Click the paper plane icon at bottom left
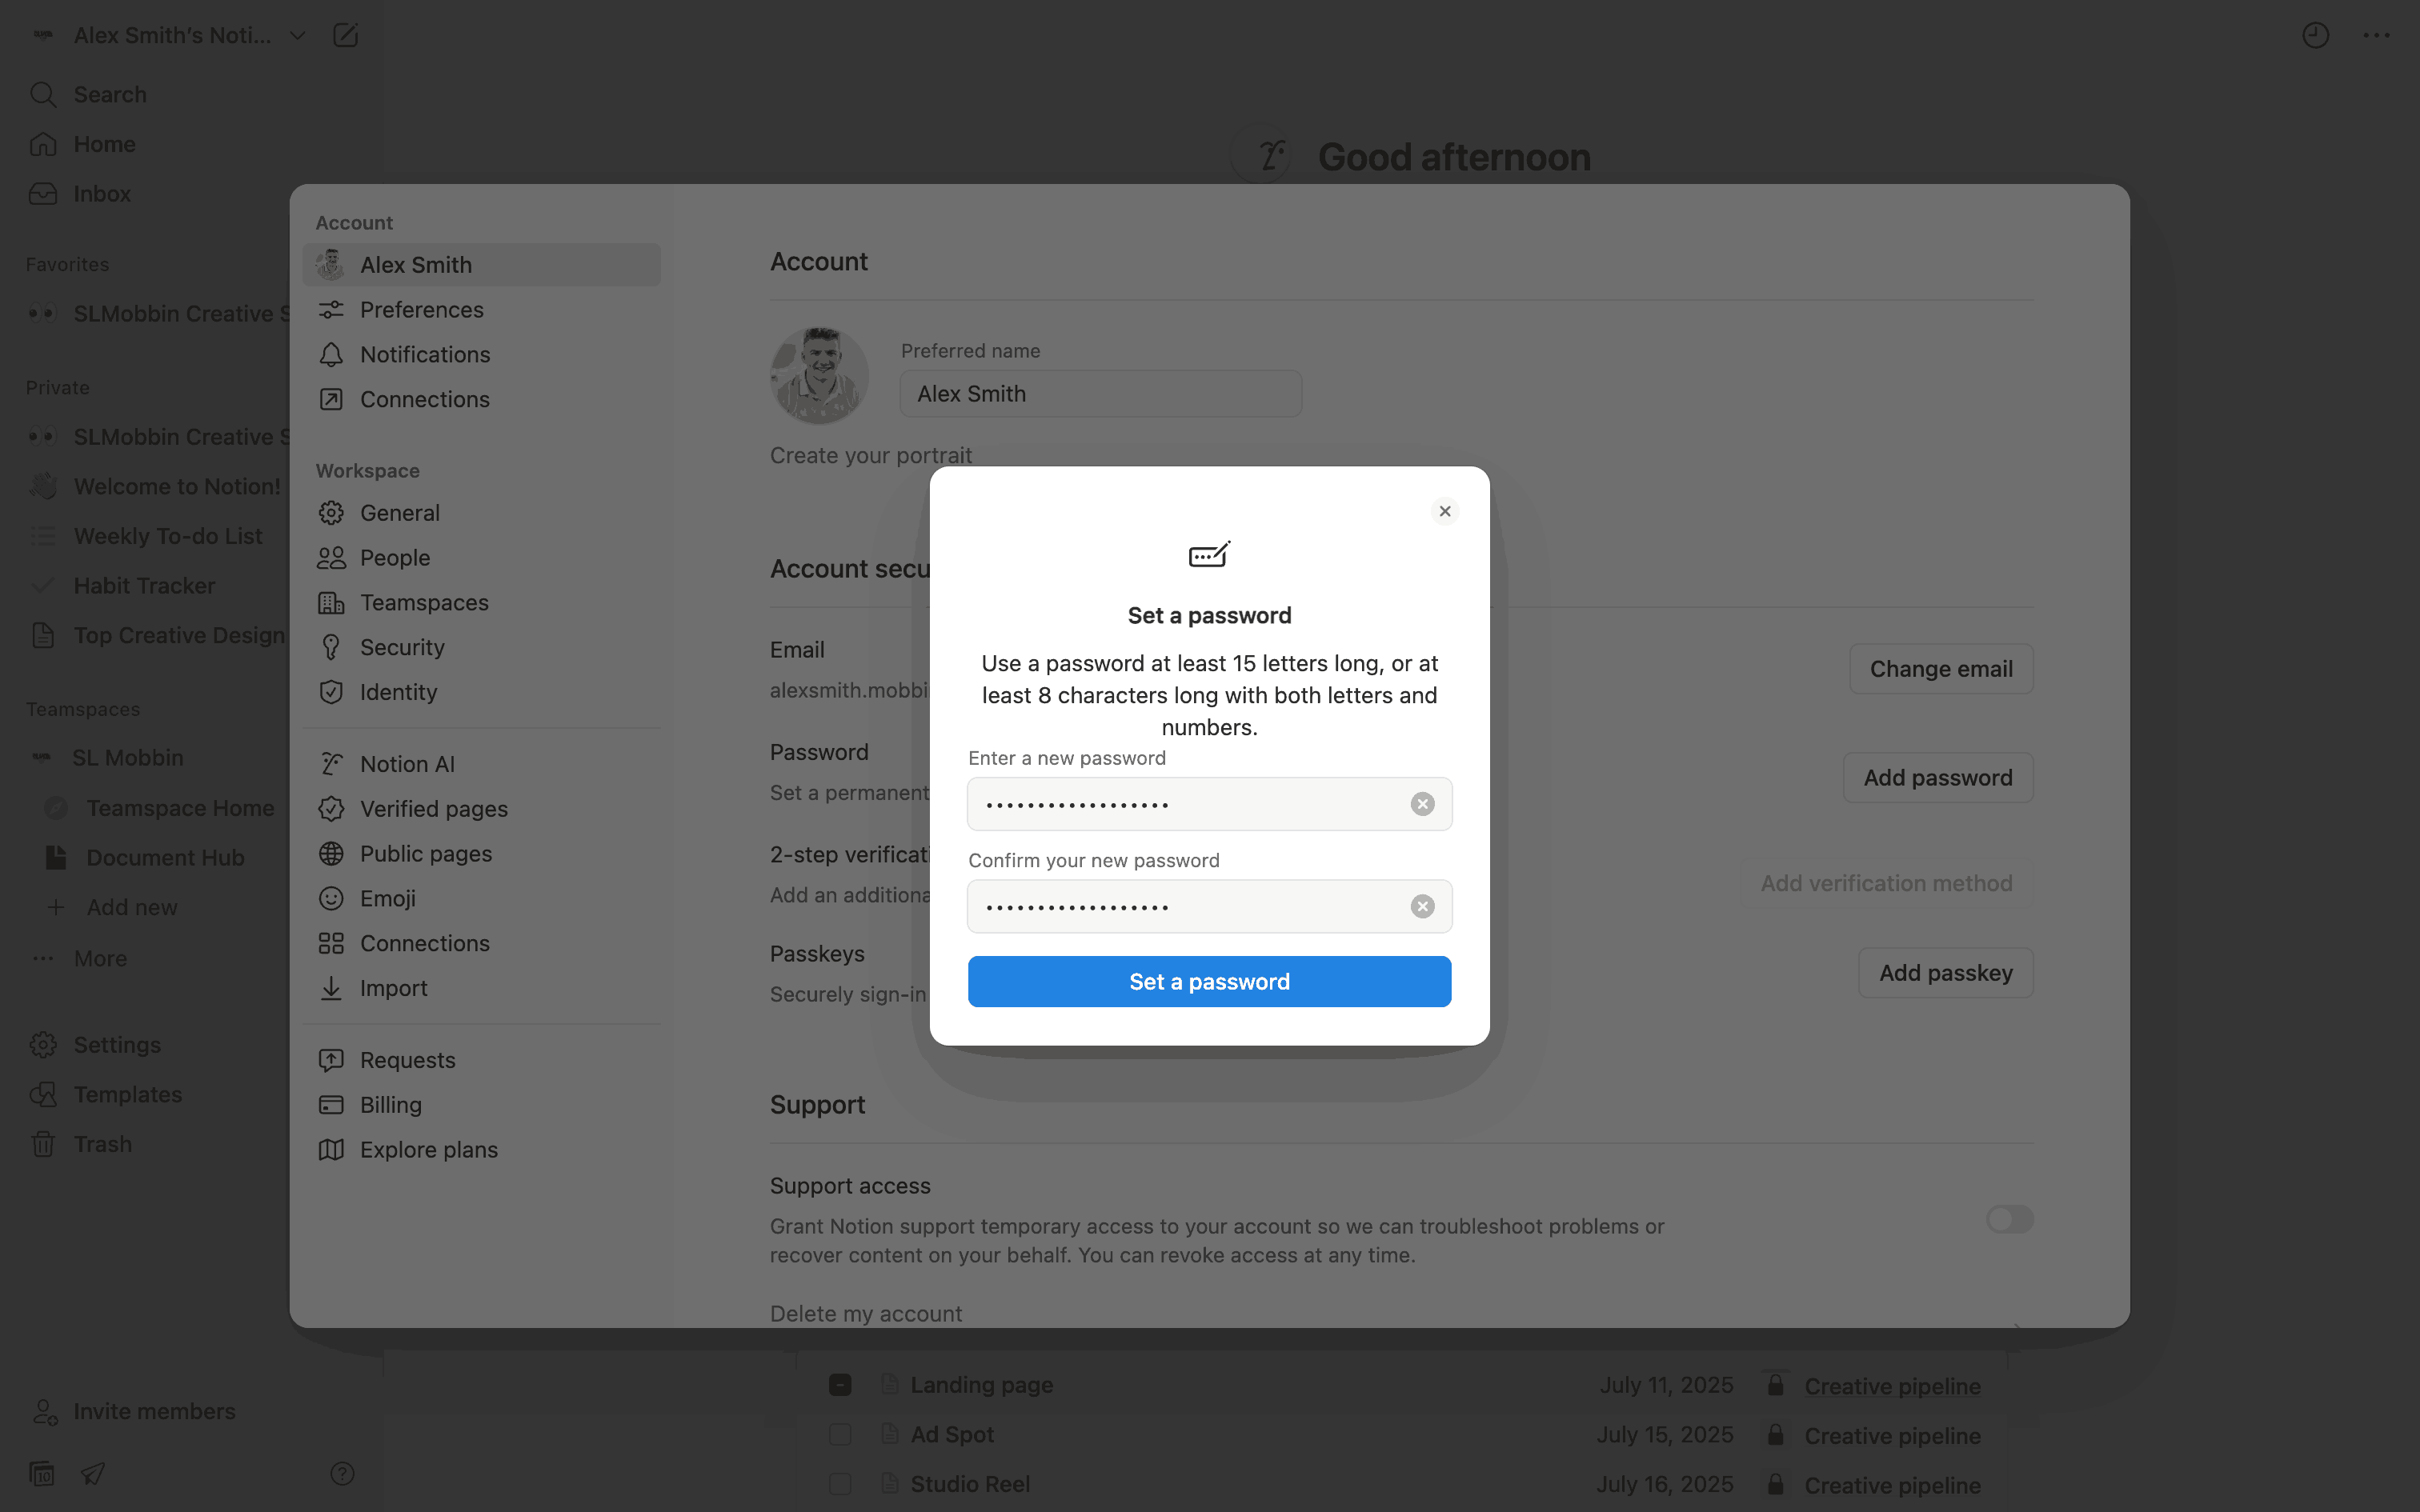2420x1512 pixels. click(x=93, y=1473)
